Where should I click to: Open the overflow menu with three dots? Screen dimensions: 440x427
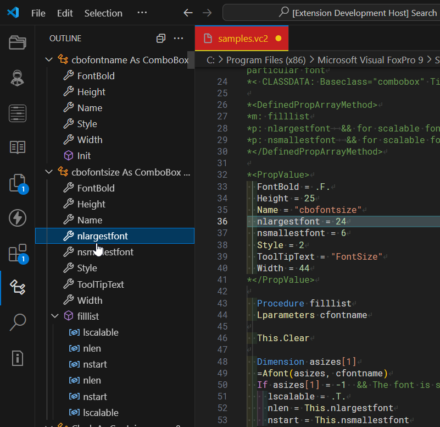(142, 13)
